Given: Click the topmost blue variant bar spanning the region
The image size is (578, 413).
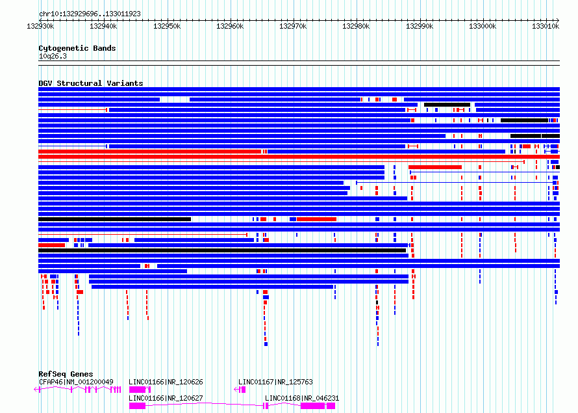Looking at the screenshot, I should [x=299, y=89].
